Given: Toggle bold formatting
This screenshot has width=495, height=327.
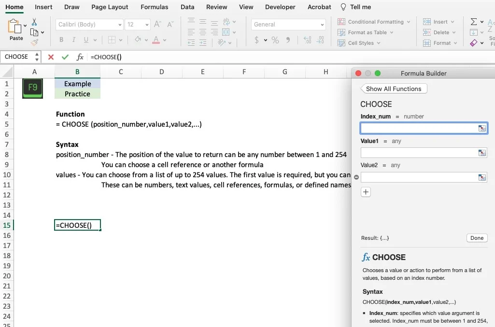Looking at the screenshot, I should 61,39.
